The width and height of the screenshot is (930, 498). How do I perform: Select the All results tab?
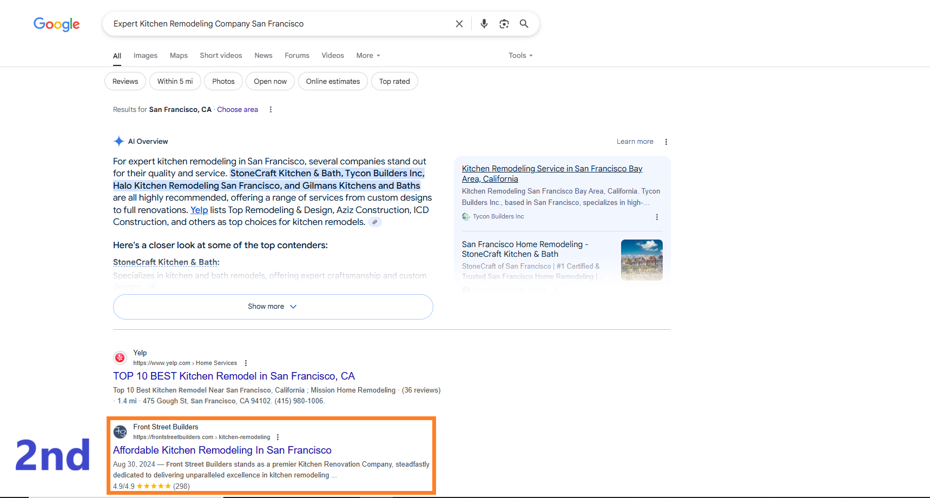pos(117,56)
